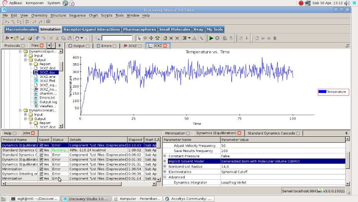358x202 pixels.
Task: Open the Receptor-Ligand Interactions toolset
Action: 92,29
